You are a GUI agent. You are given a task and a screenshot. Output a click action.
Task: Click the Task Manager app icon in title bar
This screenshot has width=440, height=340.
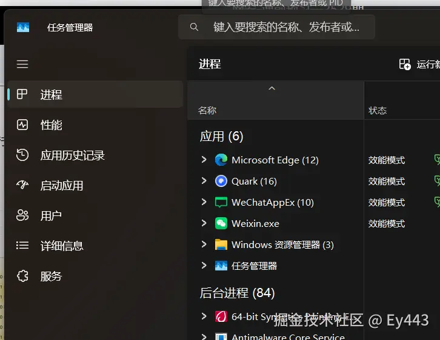click(23, 27)
